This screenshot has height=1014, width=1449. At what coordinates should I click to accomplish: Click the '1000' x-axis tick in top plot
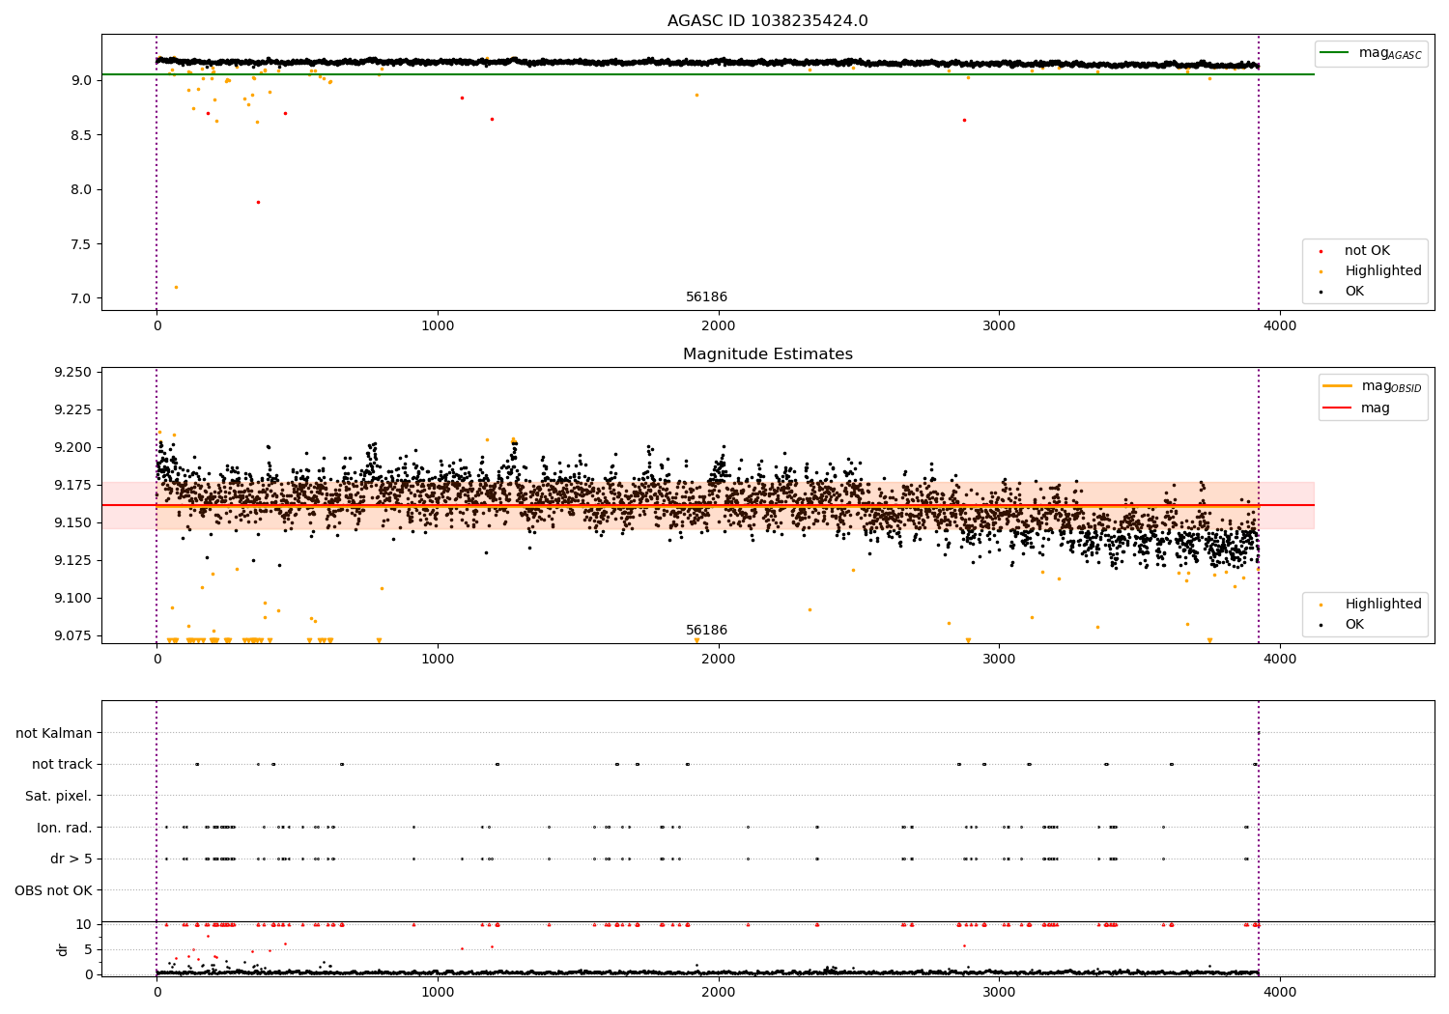pyautogui.click(x=438, y=326)
